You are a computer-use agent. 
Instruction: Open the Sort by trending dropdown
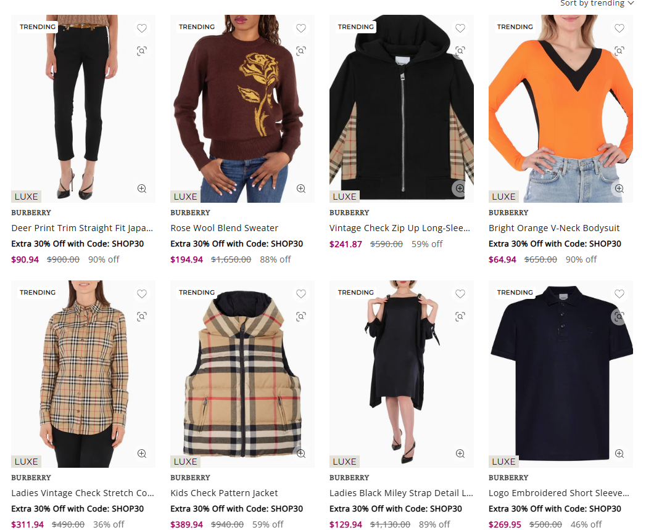click(x=597, y=3)
